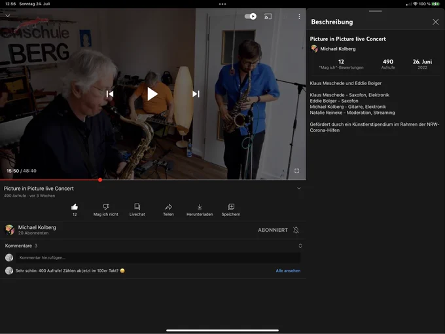Image resolution: width=445 pixels, height=334 pixels.
Task: Click the 12 Mag ich-Bewertungen stat
Action: click(x=341, y=64)
